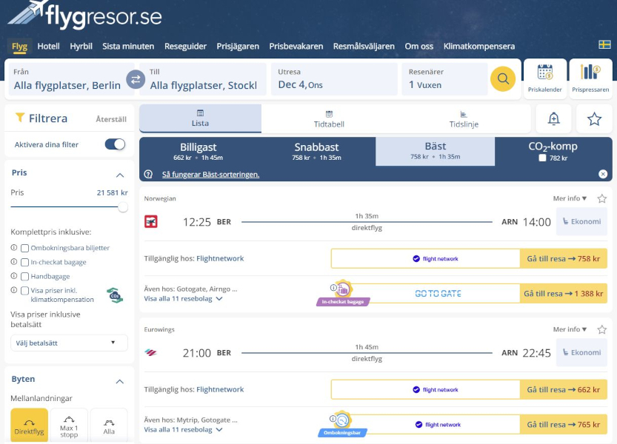Select Max 1 stopp filter

[69, 425]
